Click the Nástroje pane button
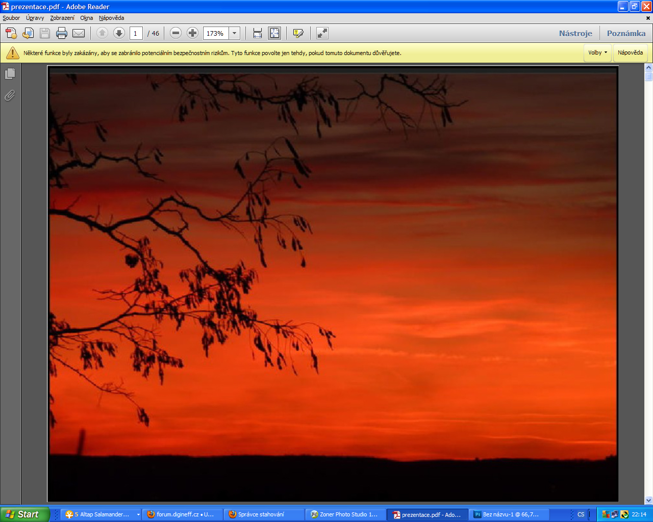 click(575, 34)
